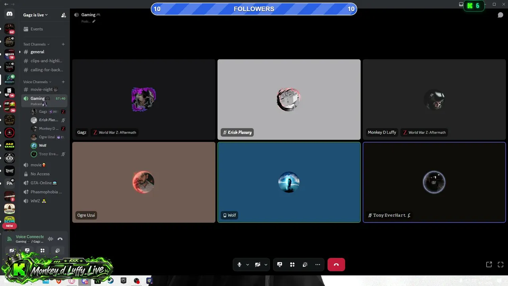The height and width of the screenshot is (286, 508).
Task: Focus Gagz's video tile in the grid
Action: coord(144,100)
